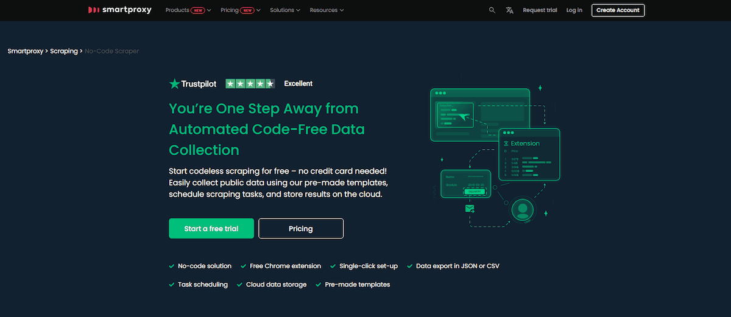Expand the Resources dropdown menu
This screenshot has height=317, width=731.
click(327, 10)
